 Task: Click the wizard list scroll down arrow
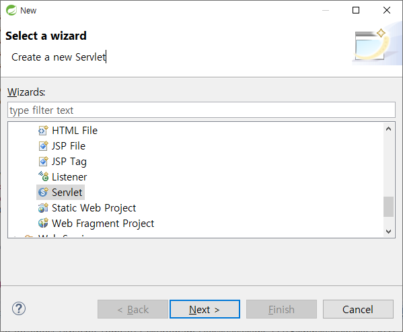389,232
